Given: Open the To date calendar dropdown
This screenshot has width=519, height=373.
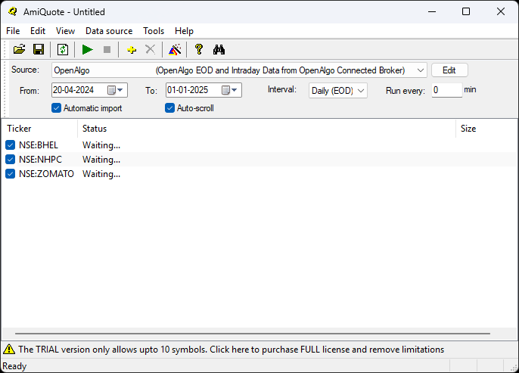Looking at the screenshot, I should click(x=230, y=90).
